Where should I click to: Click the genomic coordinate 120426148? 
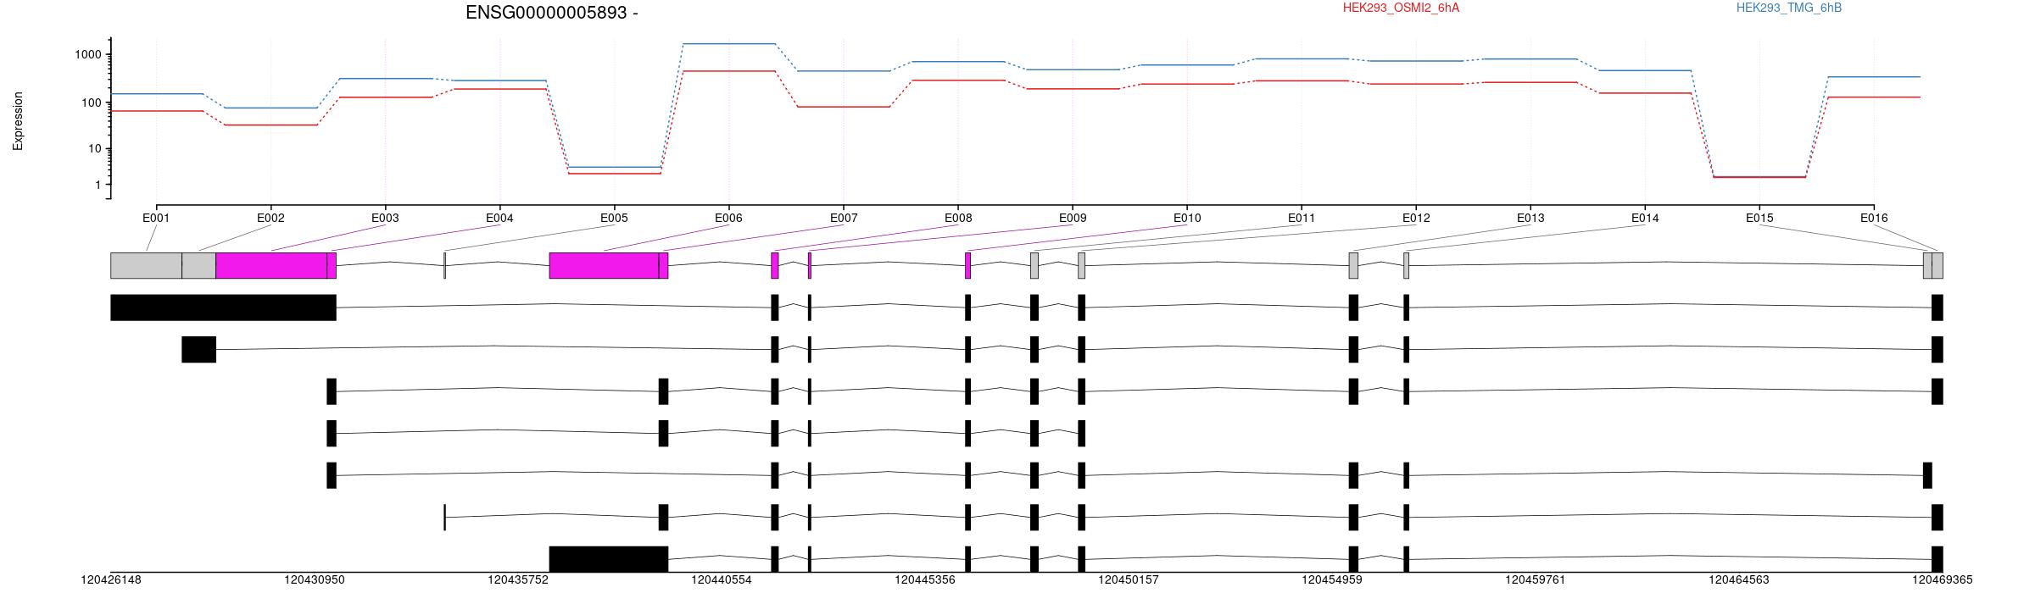(x=111, y=580)
